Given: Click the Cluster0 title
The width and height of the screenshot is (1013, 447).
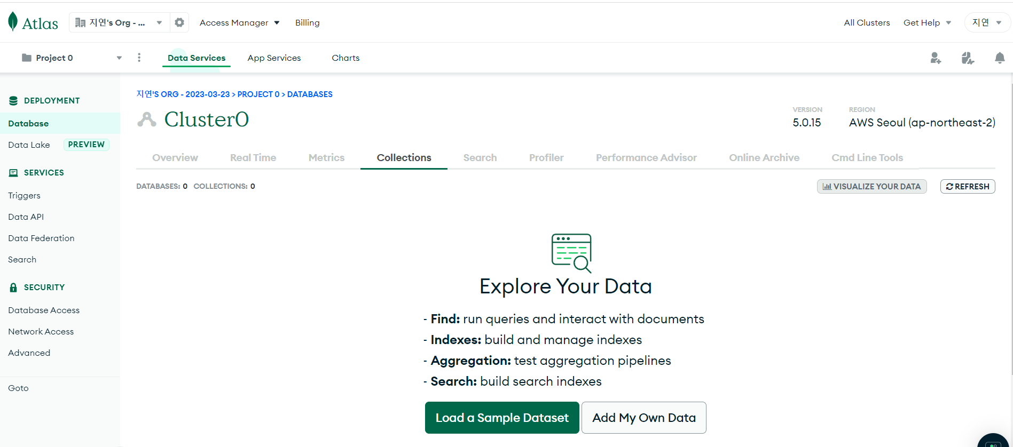Looking at the screenshot, I should pyautogui.click(x=206, y=119).
